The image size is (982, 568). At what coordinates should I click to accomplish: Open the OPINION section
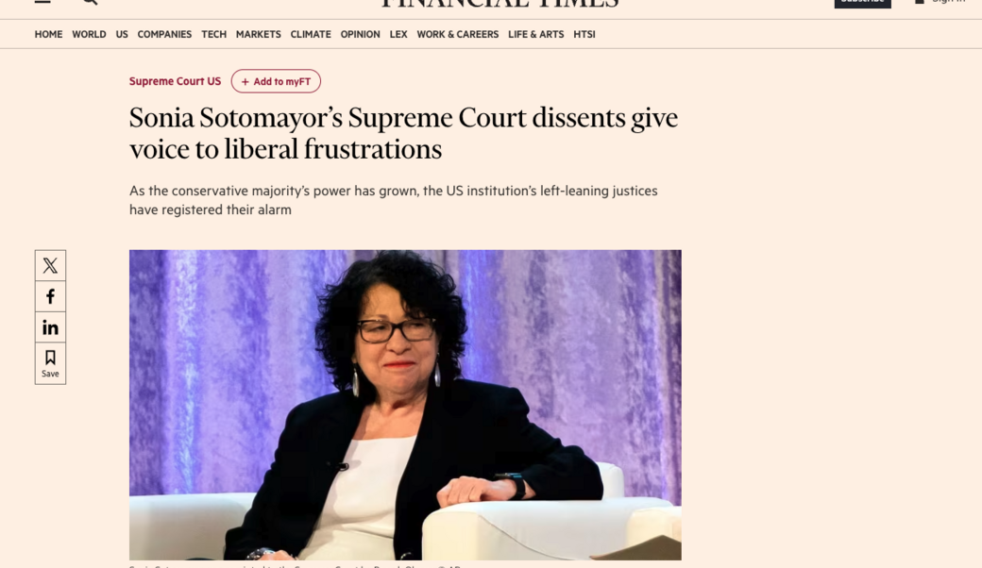[x=360, y=34]
